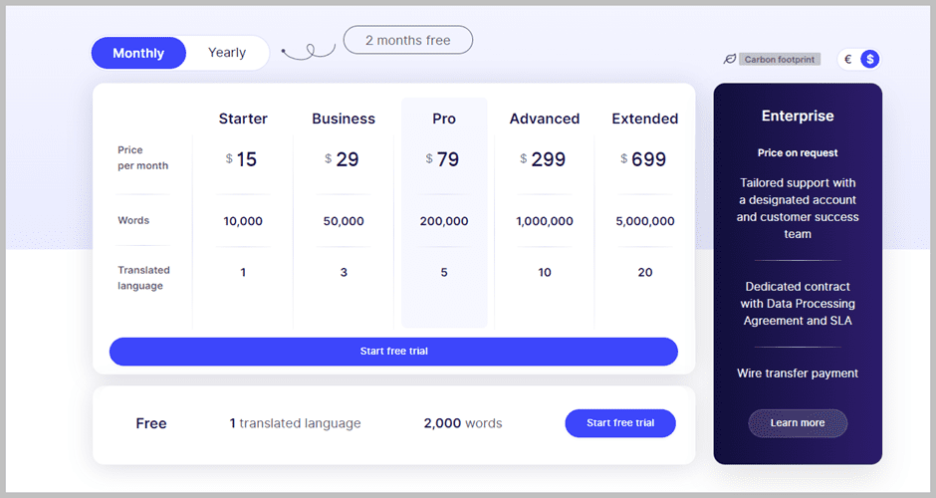Select dollar currency toggle
The width and height of the screenshot is (936, 498).
coord(870,60)
